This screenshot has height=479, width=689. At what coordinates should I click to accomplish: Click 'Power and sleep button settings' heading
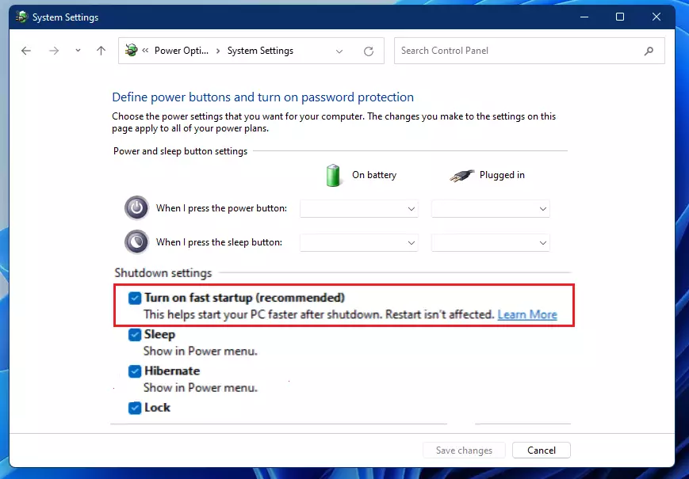pos(180,151)
